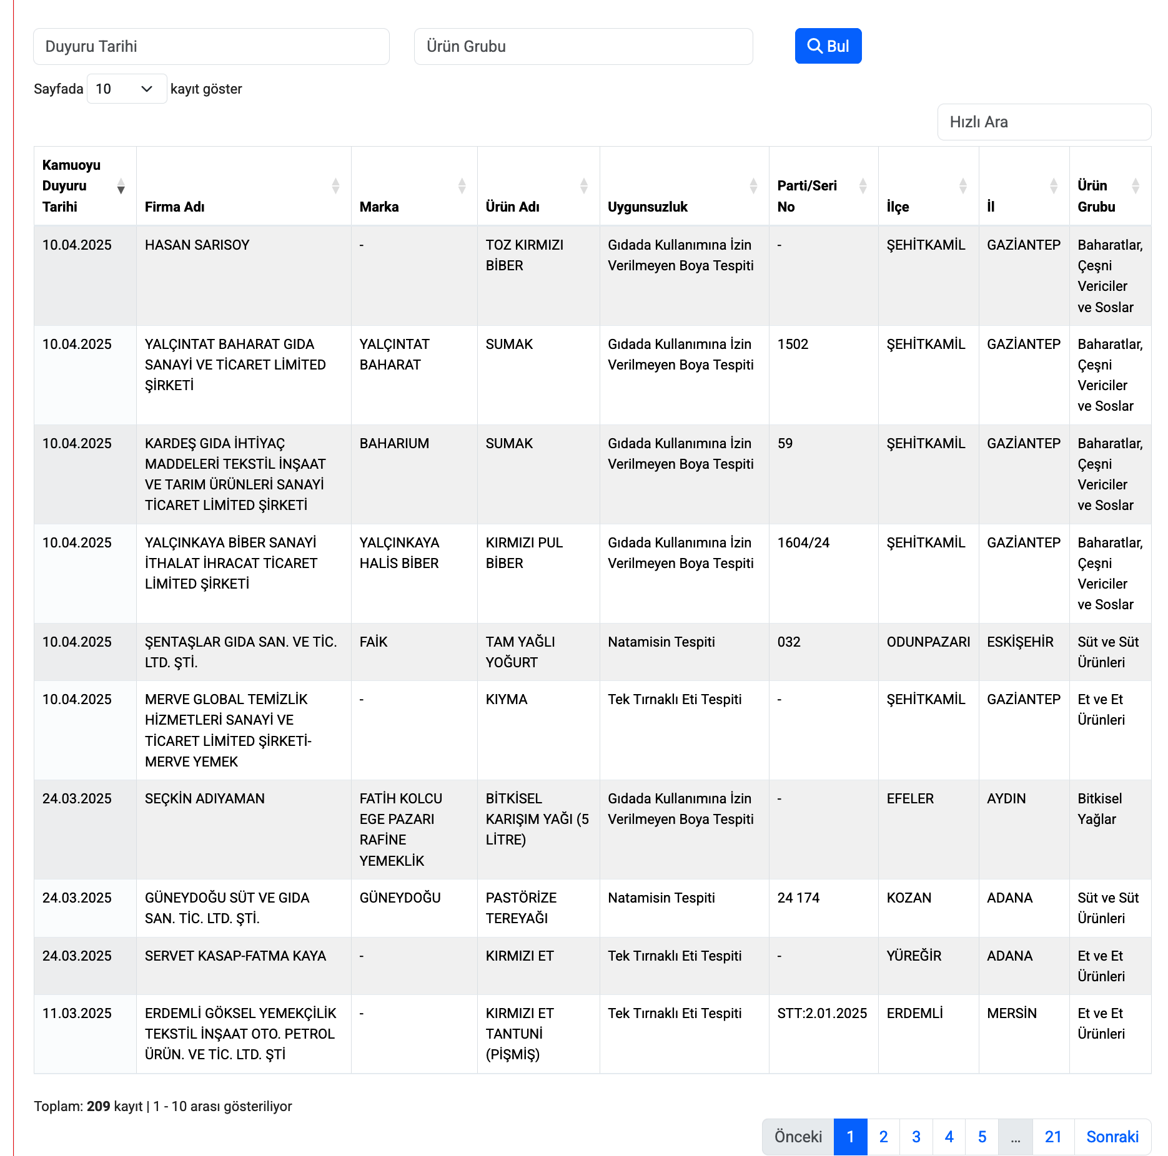The height and width of the screenshot is (1156, 1168).
Task: Sort table by Marka arrows
Action: (462, 186)
